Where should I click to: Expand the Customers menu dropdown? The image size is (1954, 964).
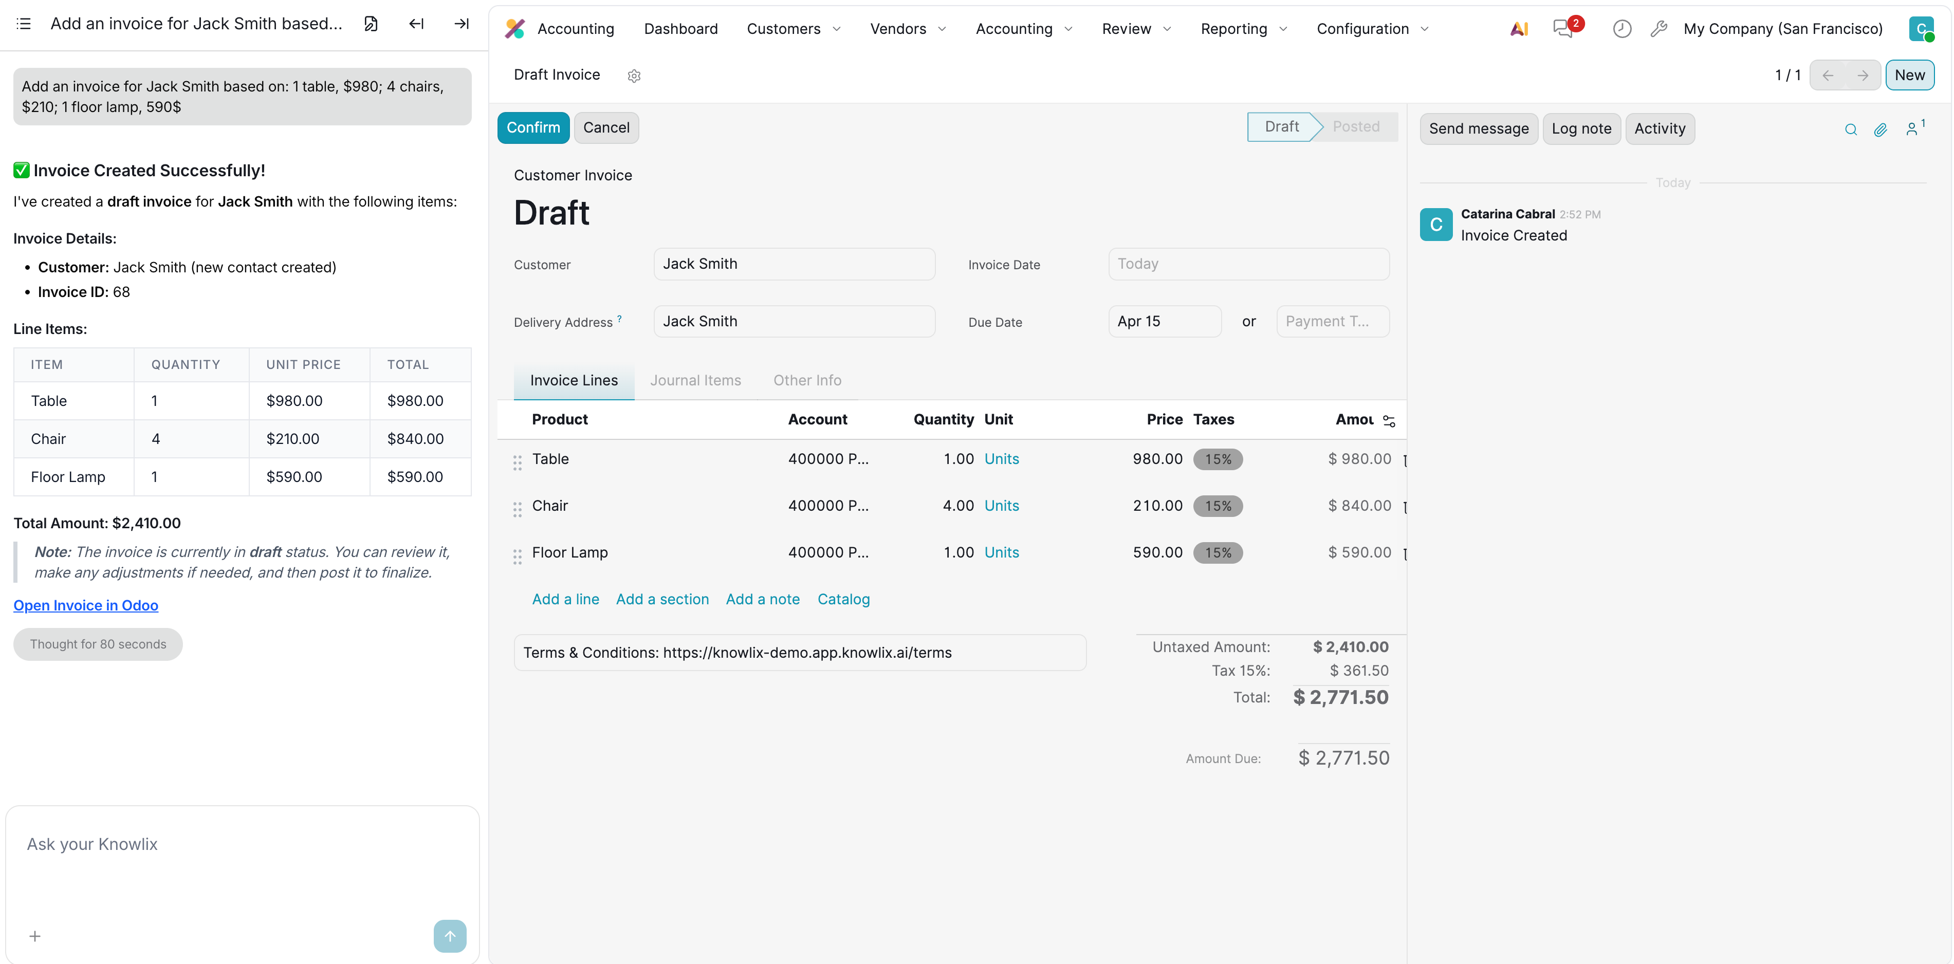(794, 29)
